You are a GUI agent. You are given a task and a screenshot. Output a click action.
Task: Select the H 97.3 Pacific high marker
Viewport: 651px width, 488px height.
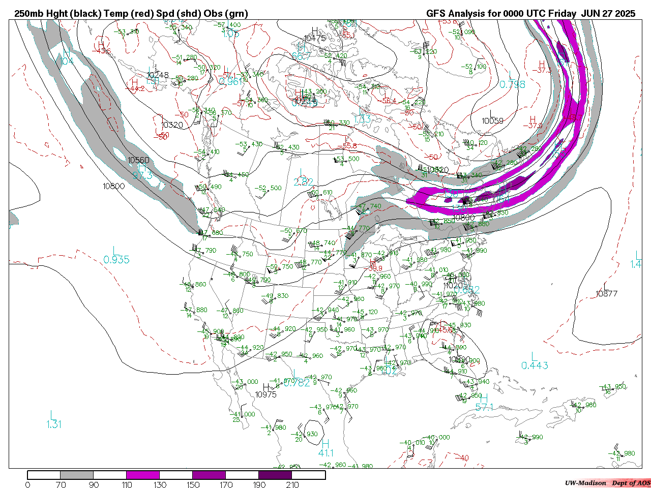click(142, 171)
